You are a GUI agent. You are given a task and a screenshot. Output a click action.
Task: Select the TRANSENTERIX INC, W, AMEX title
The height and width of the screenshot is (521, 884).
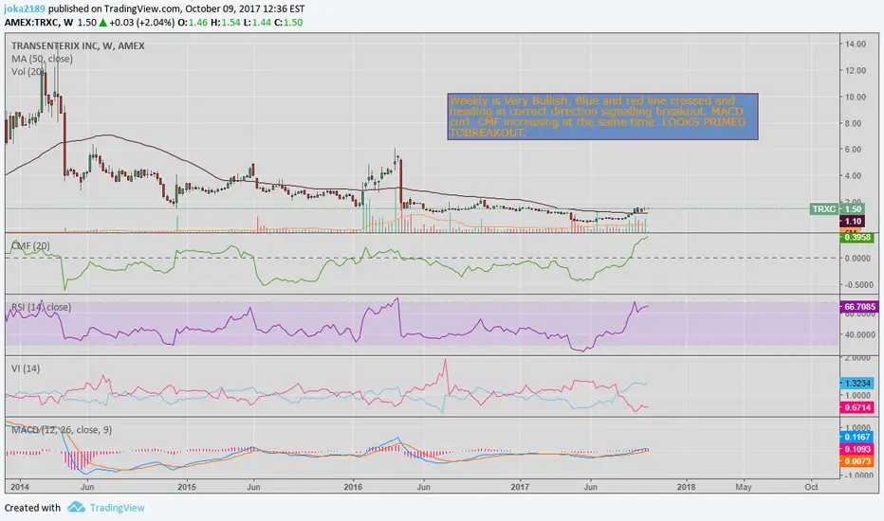coord(78,46)
